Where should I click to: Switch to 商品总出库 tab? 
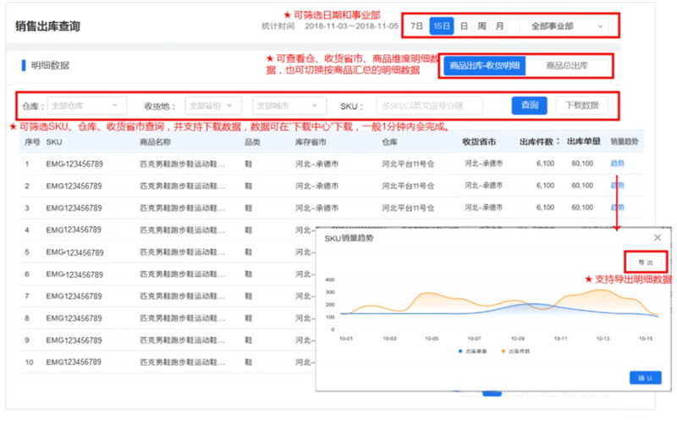tap(567, 65)
